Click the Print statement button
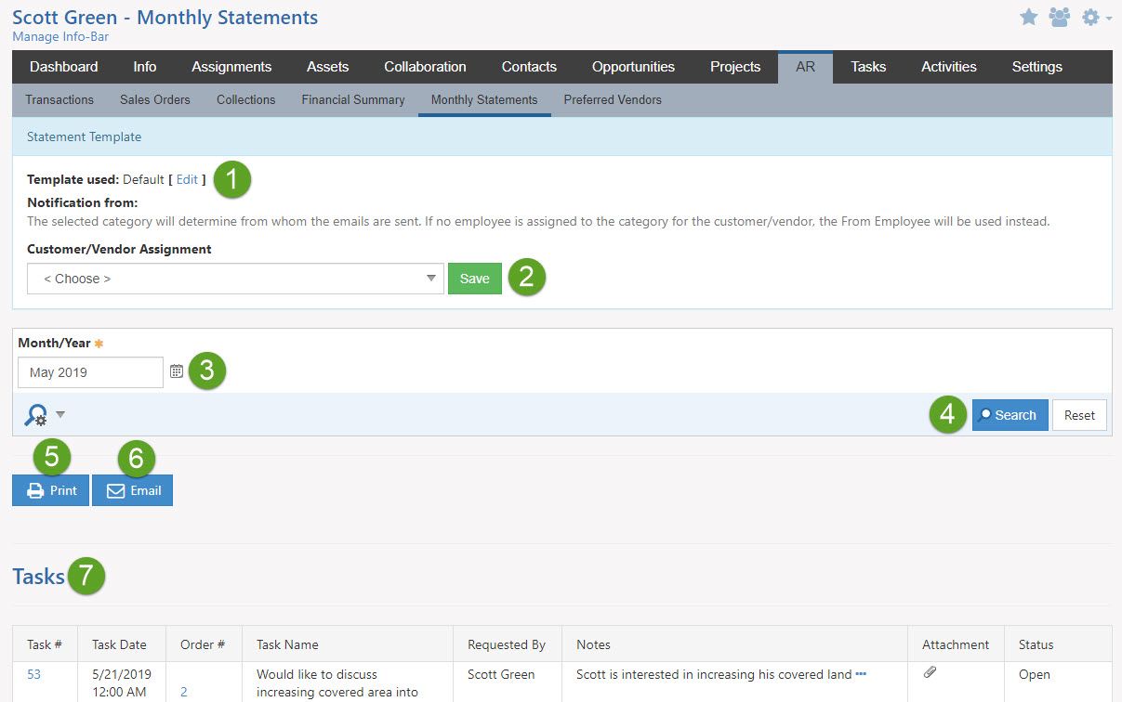This screenshot has height=702, width=1122. 50,489
